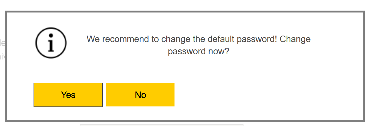Image resolution: width=367 pixels, height=126 pixels.
Task: Click the No button
Action: [x=140, y=95]
